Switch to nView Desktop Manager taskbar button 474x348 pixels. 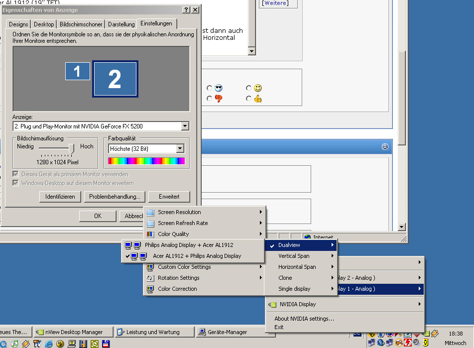pyautogui.click(x=74, y=332)
